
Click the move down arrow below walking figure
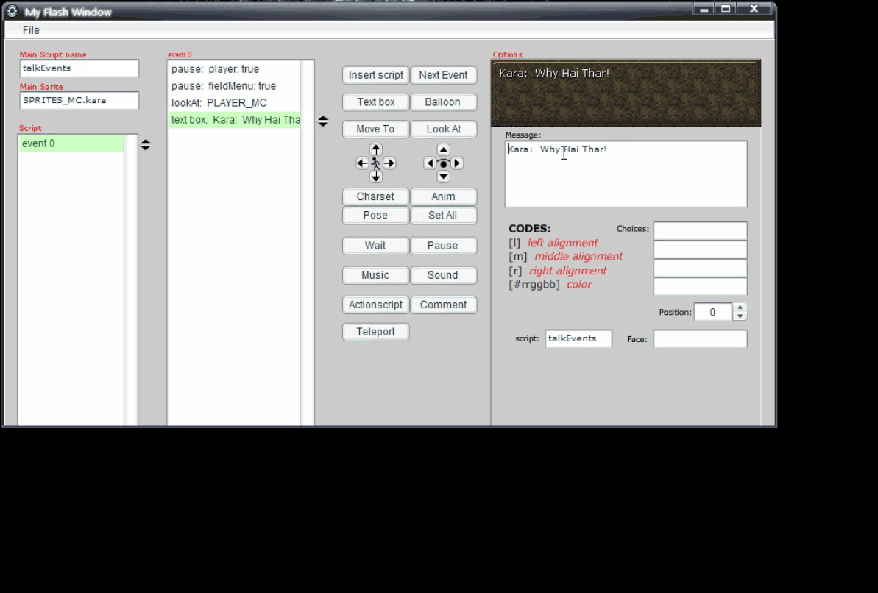[376, 177]
